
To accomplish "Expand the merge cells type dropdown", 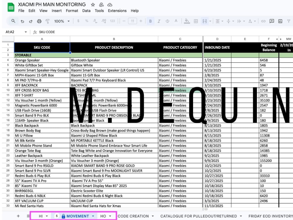I will [210, 21].
